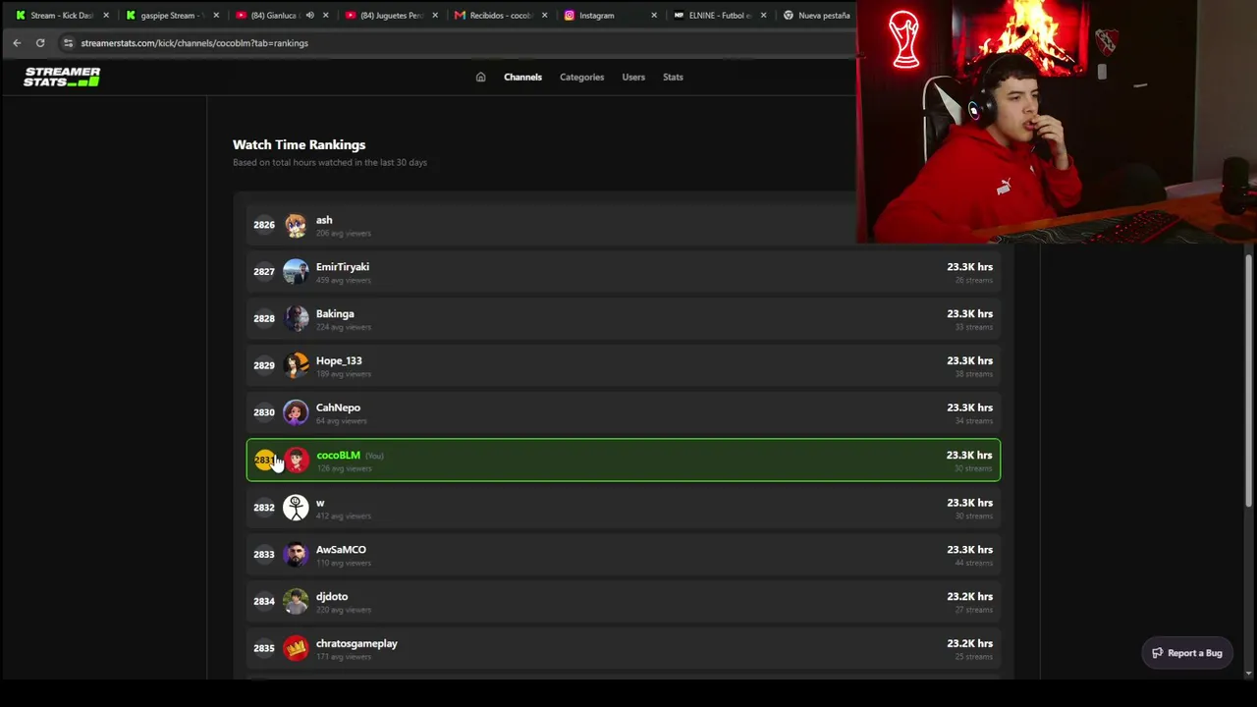Switch to the Instagram tab
This screenshot has width=1257, height=707.
click(x=596, y=15)
